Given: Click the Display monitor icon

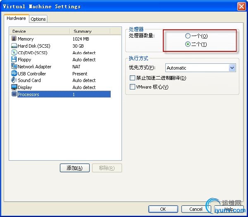Looking at the screenshot, I should [14, 87].
